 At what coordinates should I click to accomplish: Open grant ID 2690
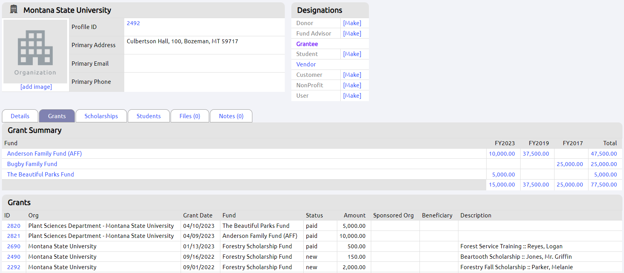point(14,246)
